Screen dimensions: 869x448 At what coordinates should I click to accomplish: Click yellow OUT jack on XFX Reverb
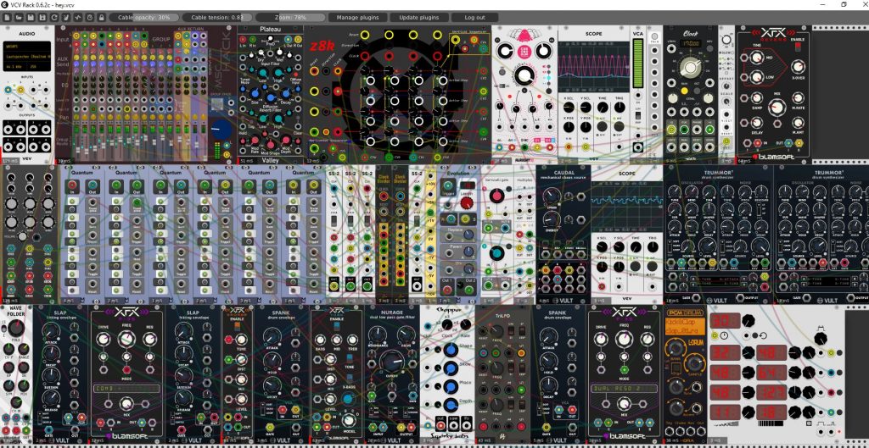coord(798,143)
